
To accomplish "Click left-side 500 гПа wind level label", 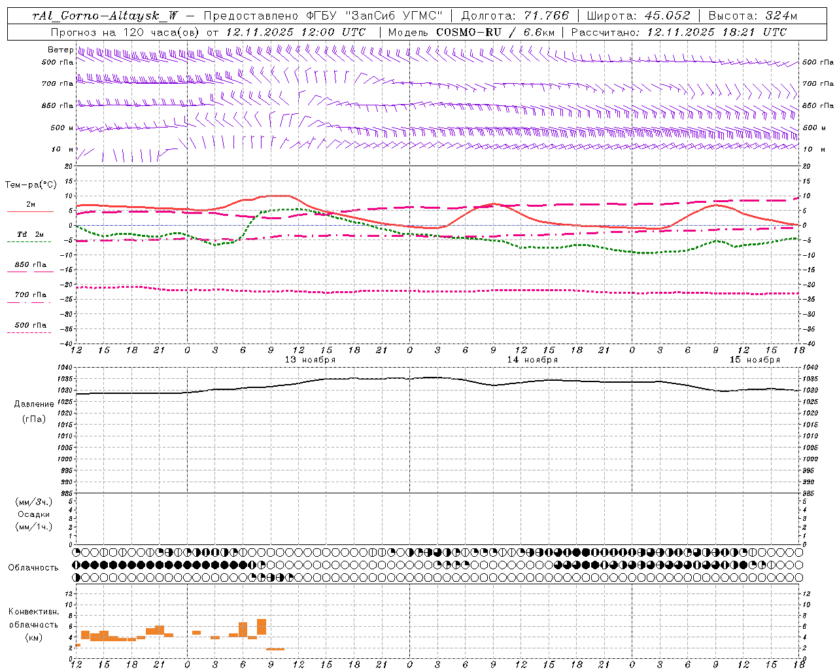I will tap(58, 62).
